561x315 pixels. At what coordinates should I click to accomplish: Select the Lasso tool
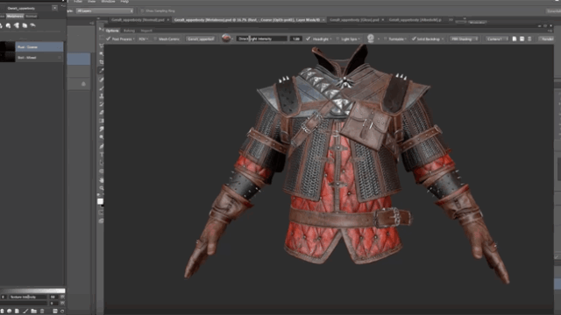[102, 45]
